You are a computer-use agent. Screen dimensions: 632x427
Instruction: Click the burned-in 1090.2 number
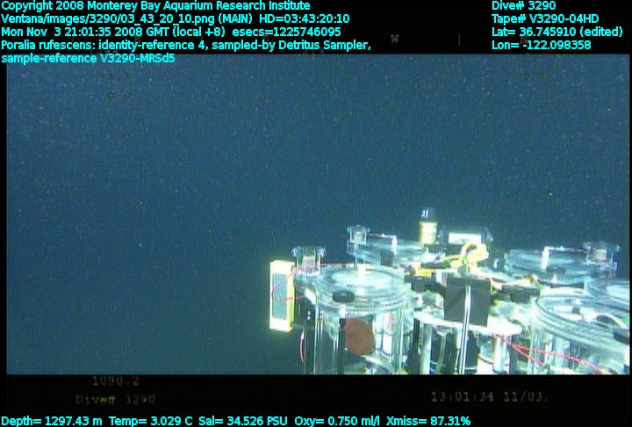pos(115,380)
